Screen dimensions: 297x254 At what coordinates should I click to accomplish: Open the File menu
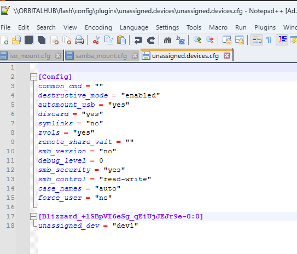[x=5, y=27]
